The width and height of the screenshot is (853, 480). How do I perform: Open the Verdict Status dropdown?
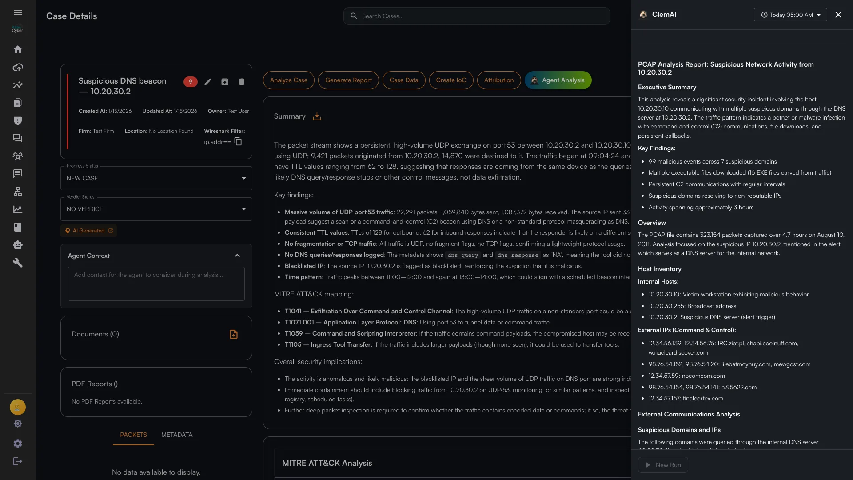tap(156, 209)
